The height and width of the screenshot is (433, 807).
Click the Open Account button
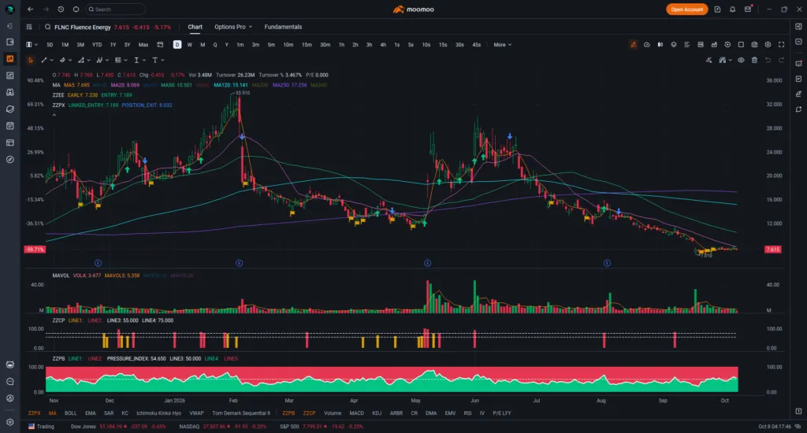point(686,9)
